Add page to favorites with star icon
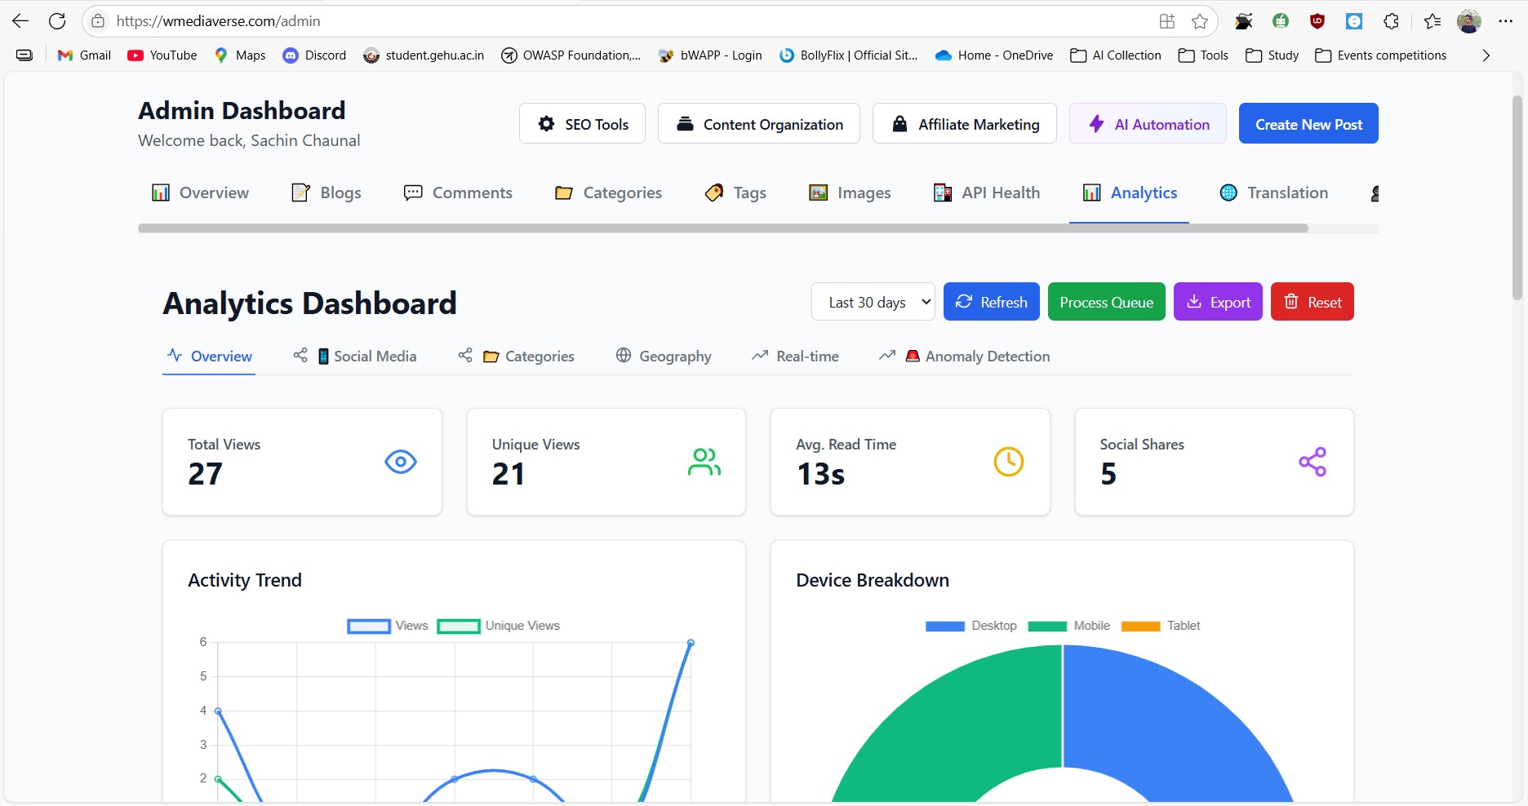The height and width of the screenshot is (806, 1528). [x=1199, y=21]
